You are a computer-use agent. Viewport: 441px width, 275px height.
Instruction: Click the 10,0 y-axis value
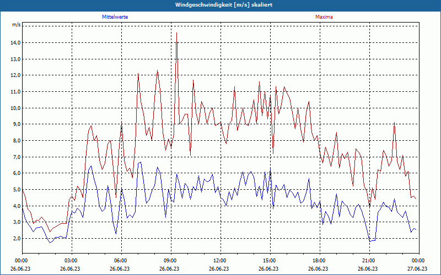[x=15, y=108]
